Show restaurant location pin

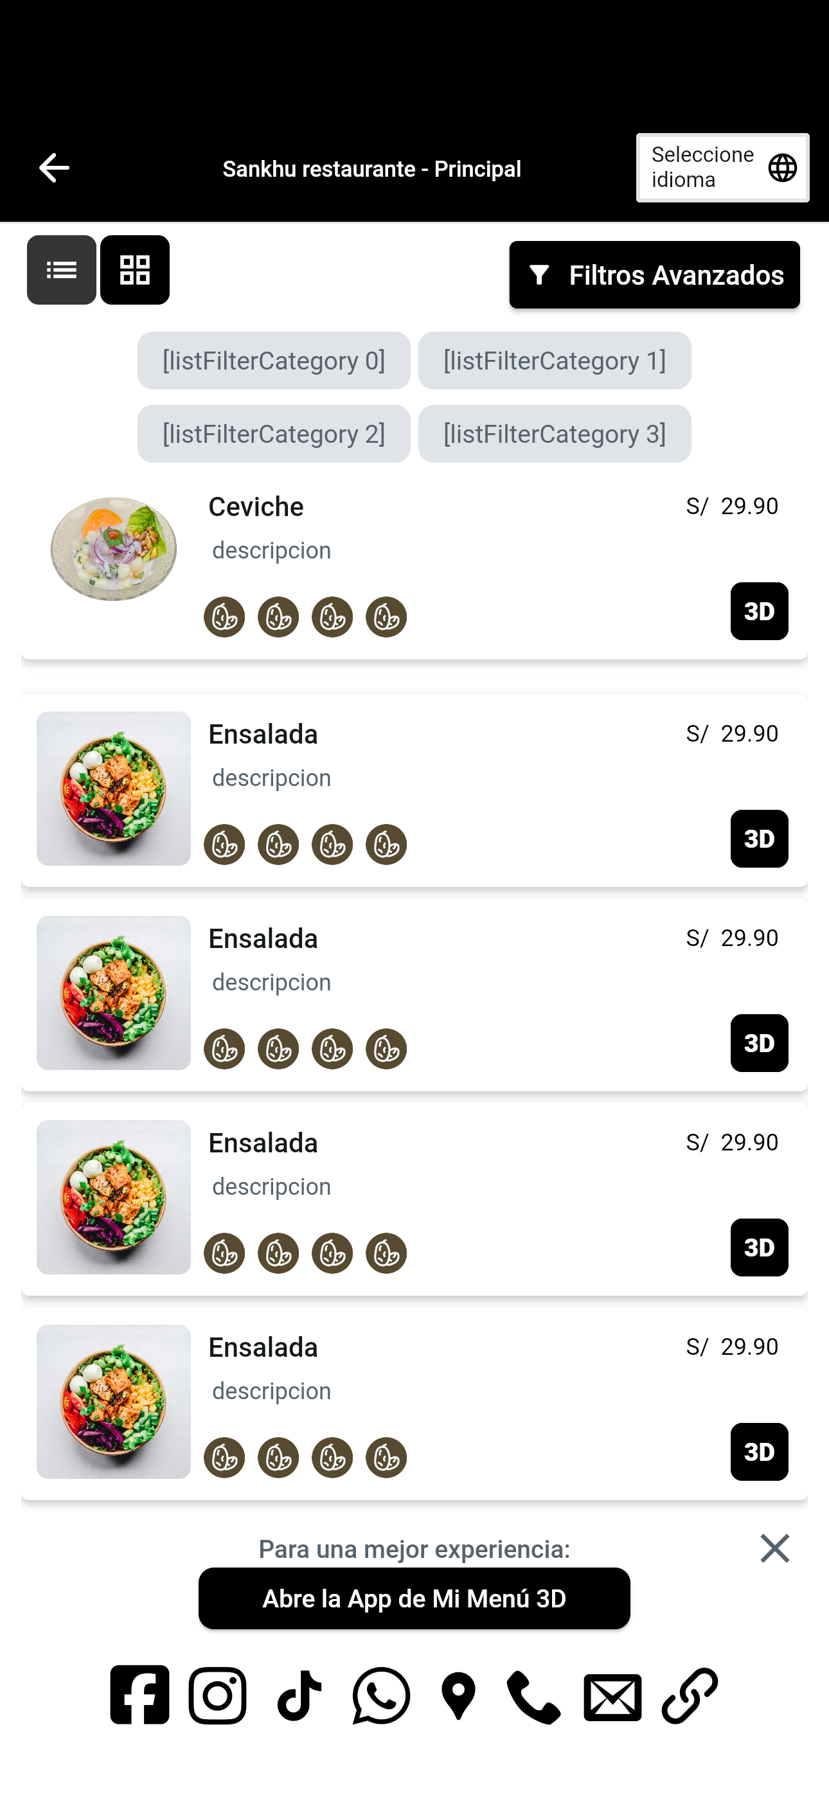458,1696
